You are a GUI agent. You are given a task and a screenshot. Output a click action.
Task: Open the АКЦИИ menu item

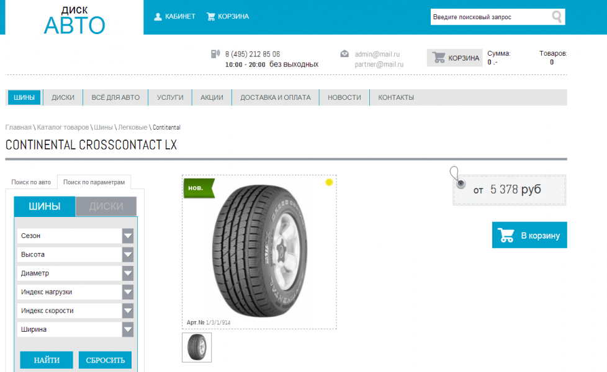[x=212, y=97]
